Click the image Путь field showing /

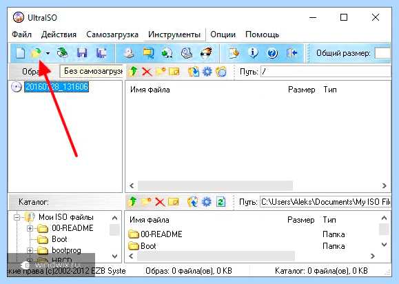coord(326,72)
